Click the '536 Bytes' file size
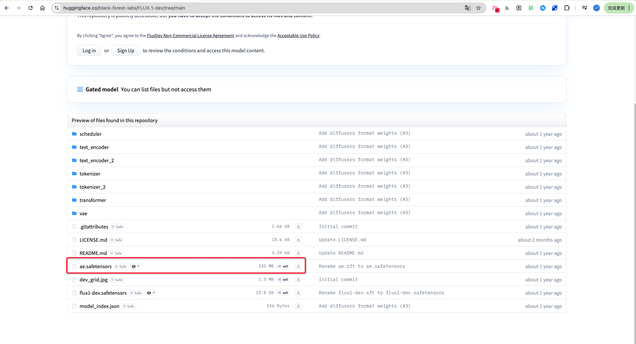This screenshot has height=344, width=636. pyautogui.click(x=278, y=306)
